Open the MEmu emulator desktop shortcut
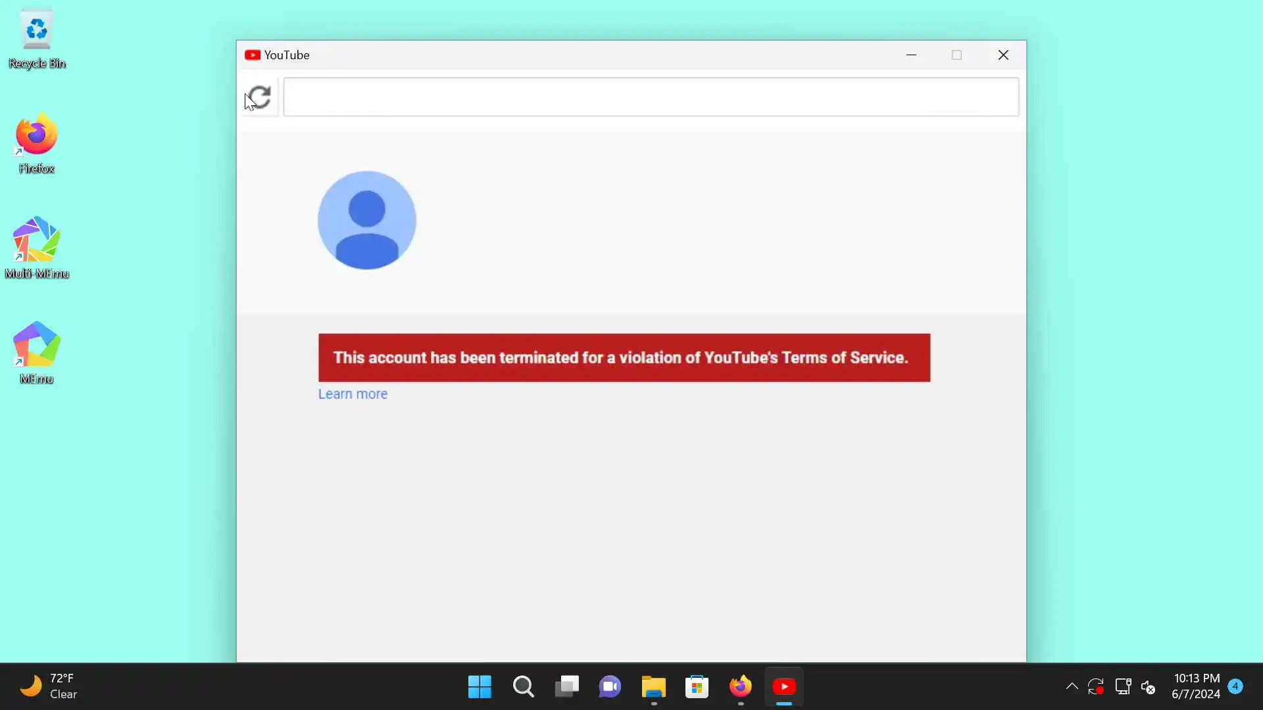 click(37, 352)
